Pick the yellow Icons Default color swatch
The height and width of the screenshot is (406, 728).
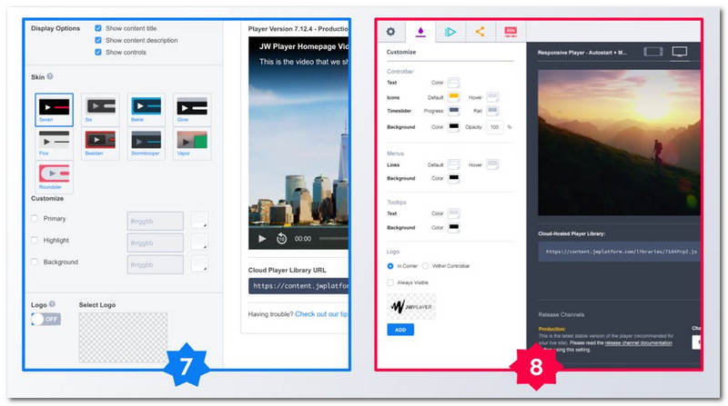[x=453, y=96]
